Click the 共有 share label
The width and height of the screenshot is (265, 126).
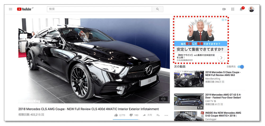[150, 115]
